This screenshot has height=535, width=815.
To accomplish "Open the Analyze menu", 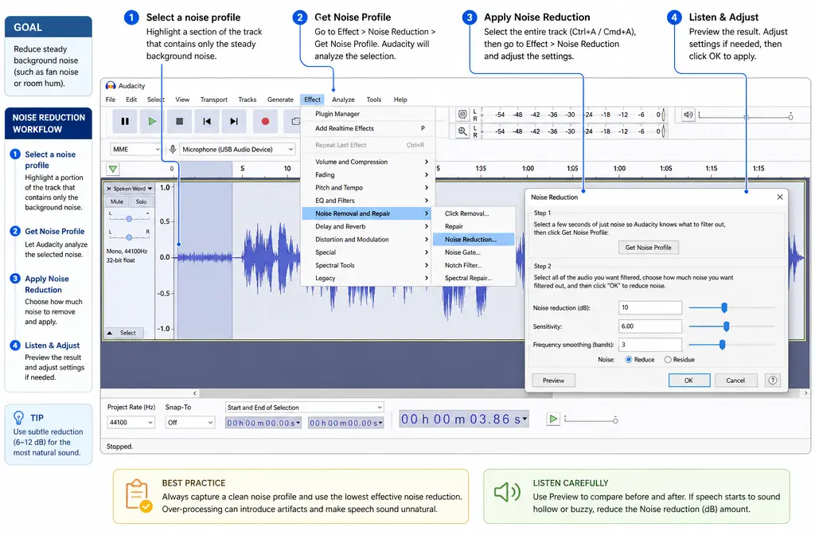I will [x=343, y=100].
